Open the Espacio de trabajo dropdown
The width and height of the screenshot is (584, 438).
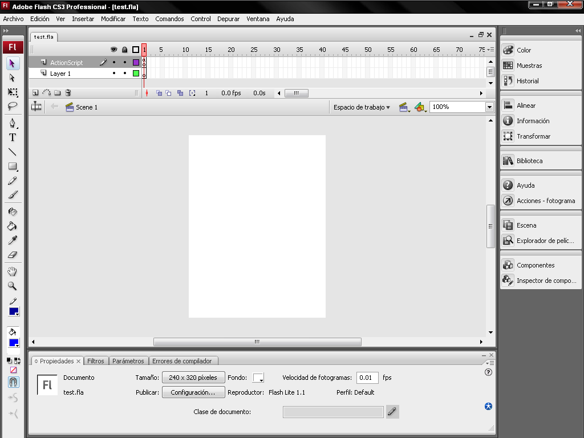[362, 107]
